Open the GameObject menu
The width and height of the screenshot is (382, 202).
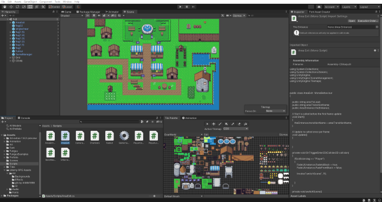(30, 2)
